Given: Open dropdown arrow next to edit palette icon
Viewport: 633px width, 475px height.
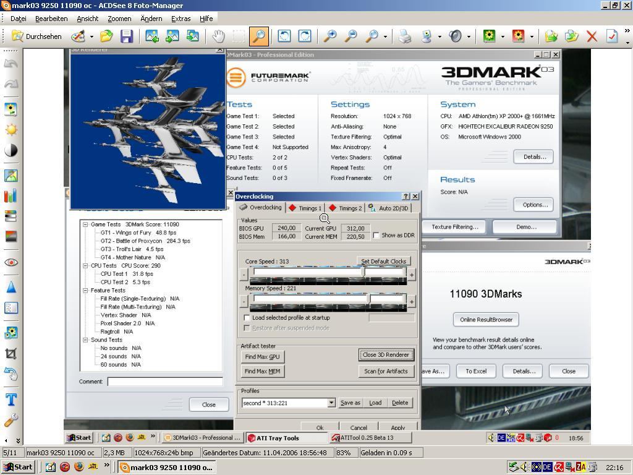Looking at the screenshot, I should 91,36.
